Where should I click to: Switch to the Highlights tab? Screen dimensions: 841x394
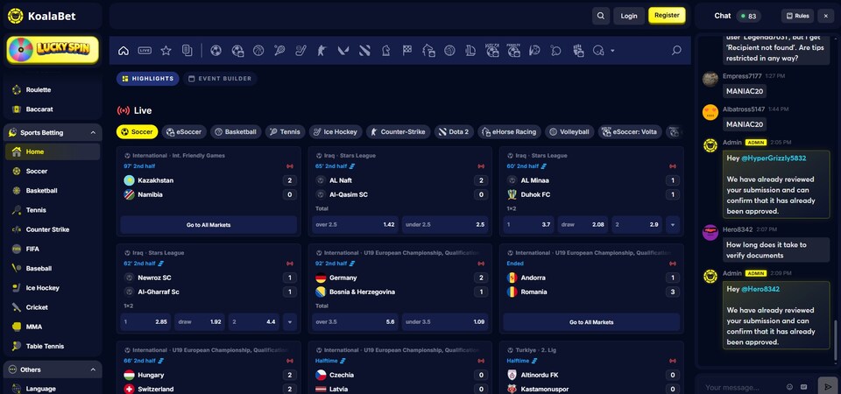(x=148, y=79)
